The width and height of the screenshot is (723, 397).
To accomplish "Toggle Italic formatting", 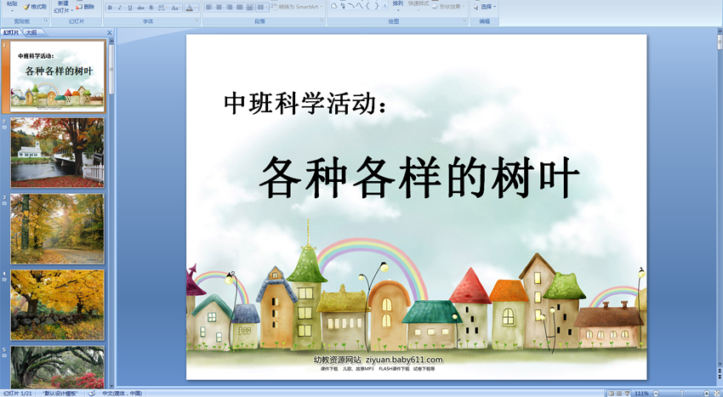I will click(x=119, y=8).
